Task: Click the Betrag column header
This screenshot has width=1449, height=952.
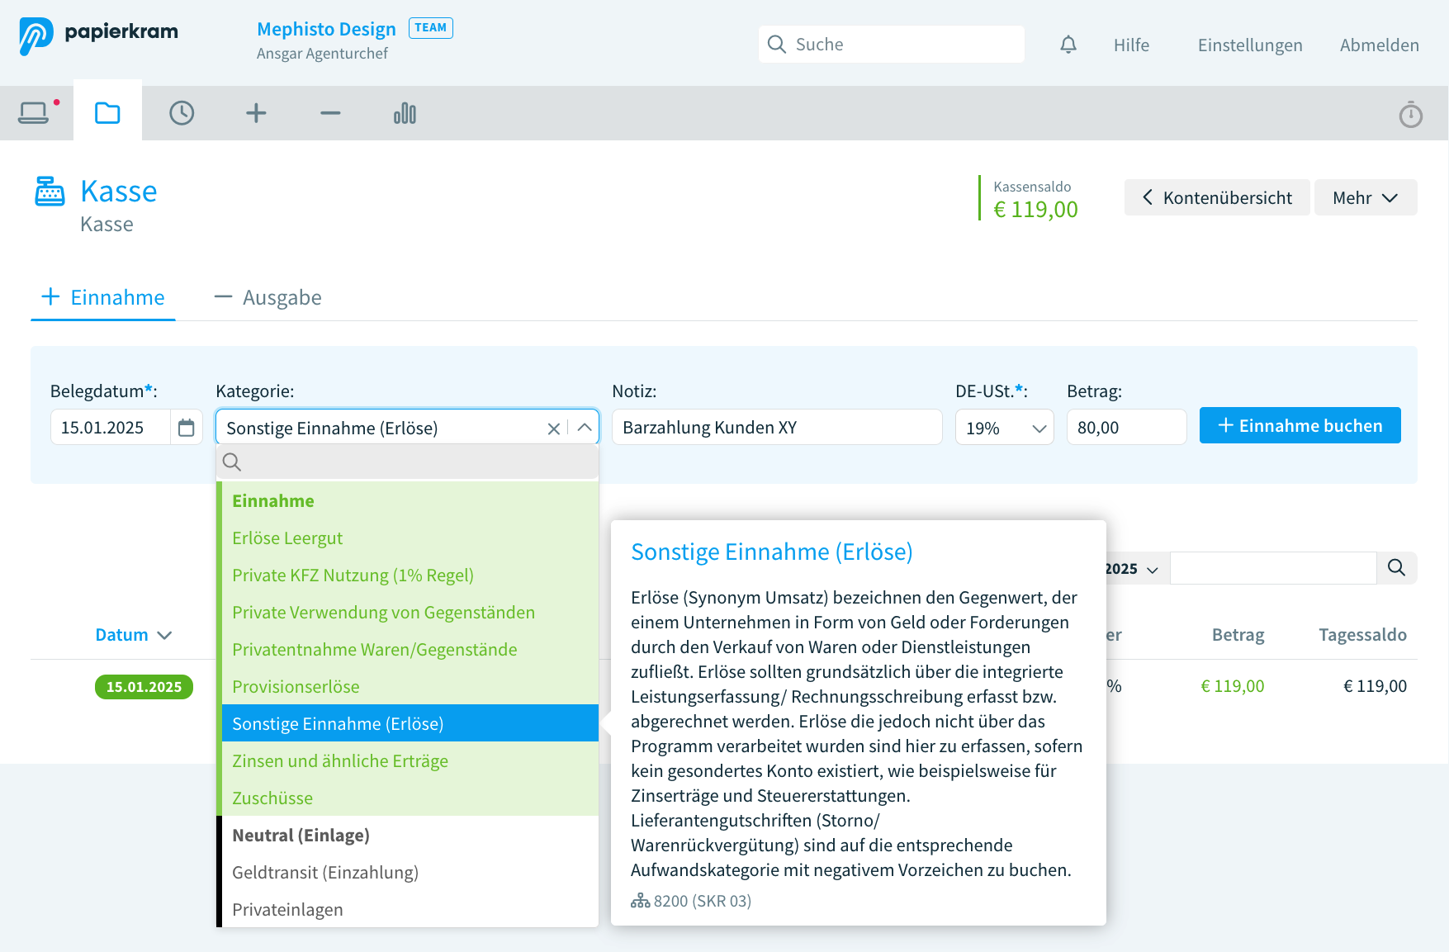Action: tap(1238, 635)
